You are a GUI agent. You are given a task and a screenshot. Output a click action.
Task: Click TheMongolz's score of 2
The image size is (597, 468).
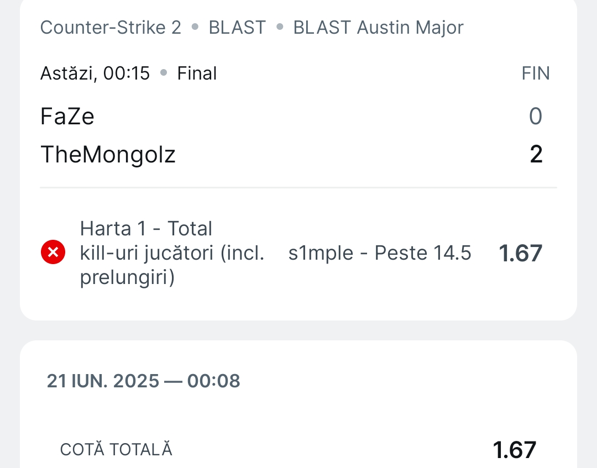[536, 155]
